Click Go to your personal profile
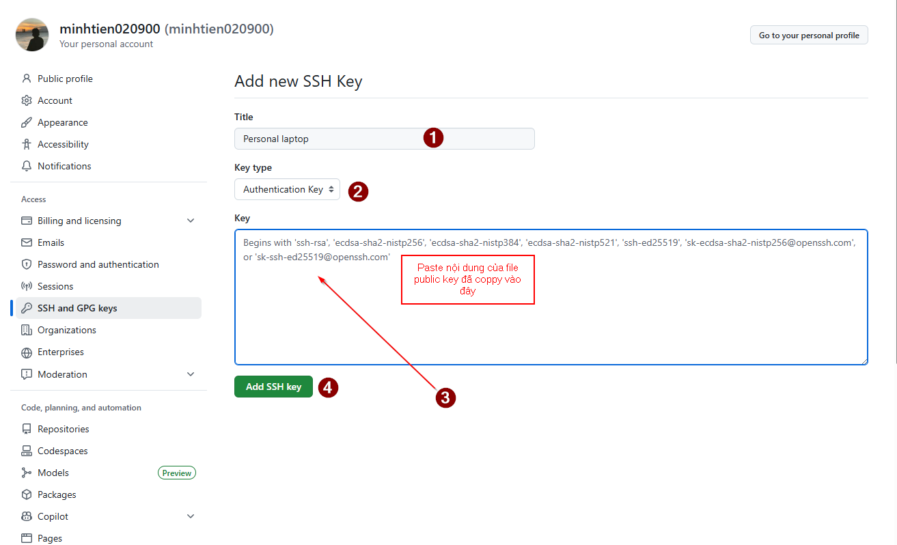Screen dimensions: 897x545 (x=809, y=36)
